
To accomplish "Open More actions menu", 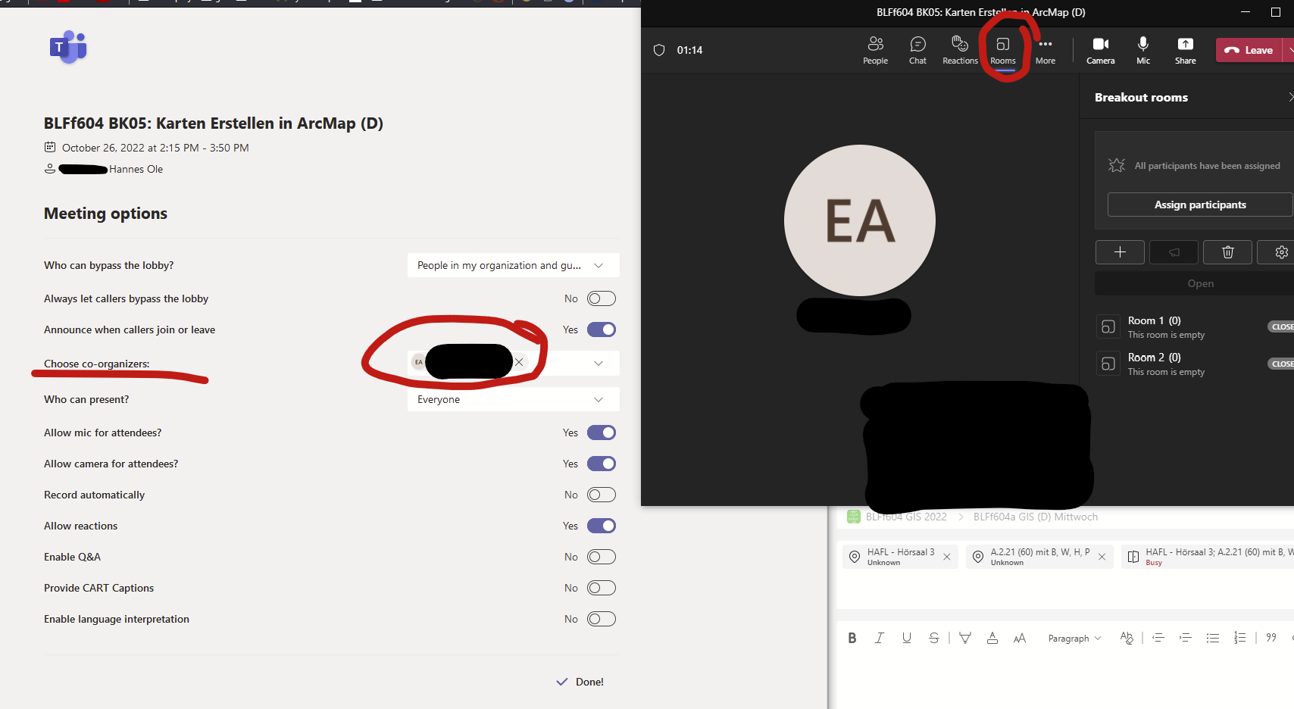I will 1046,50.
